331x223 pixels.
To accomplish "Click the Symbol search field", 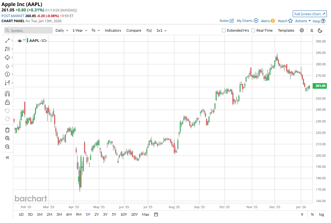I will pos(29,30).
